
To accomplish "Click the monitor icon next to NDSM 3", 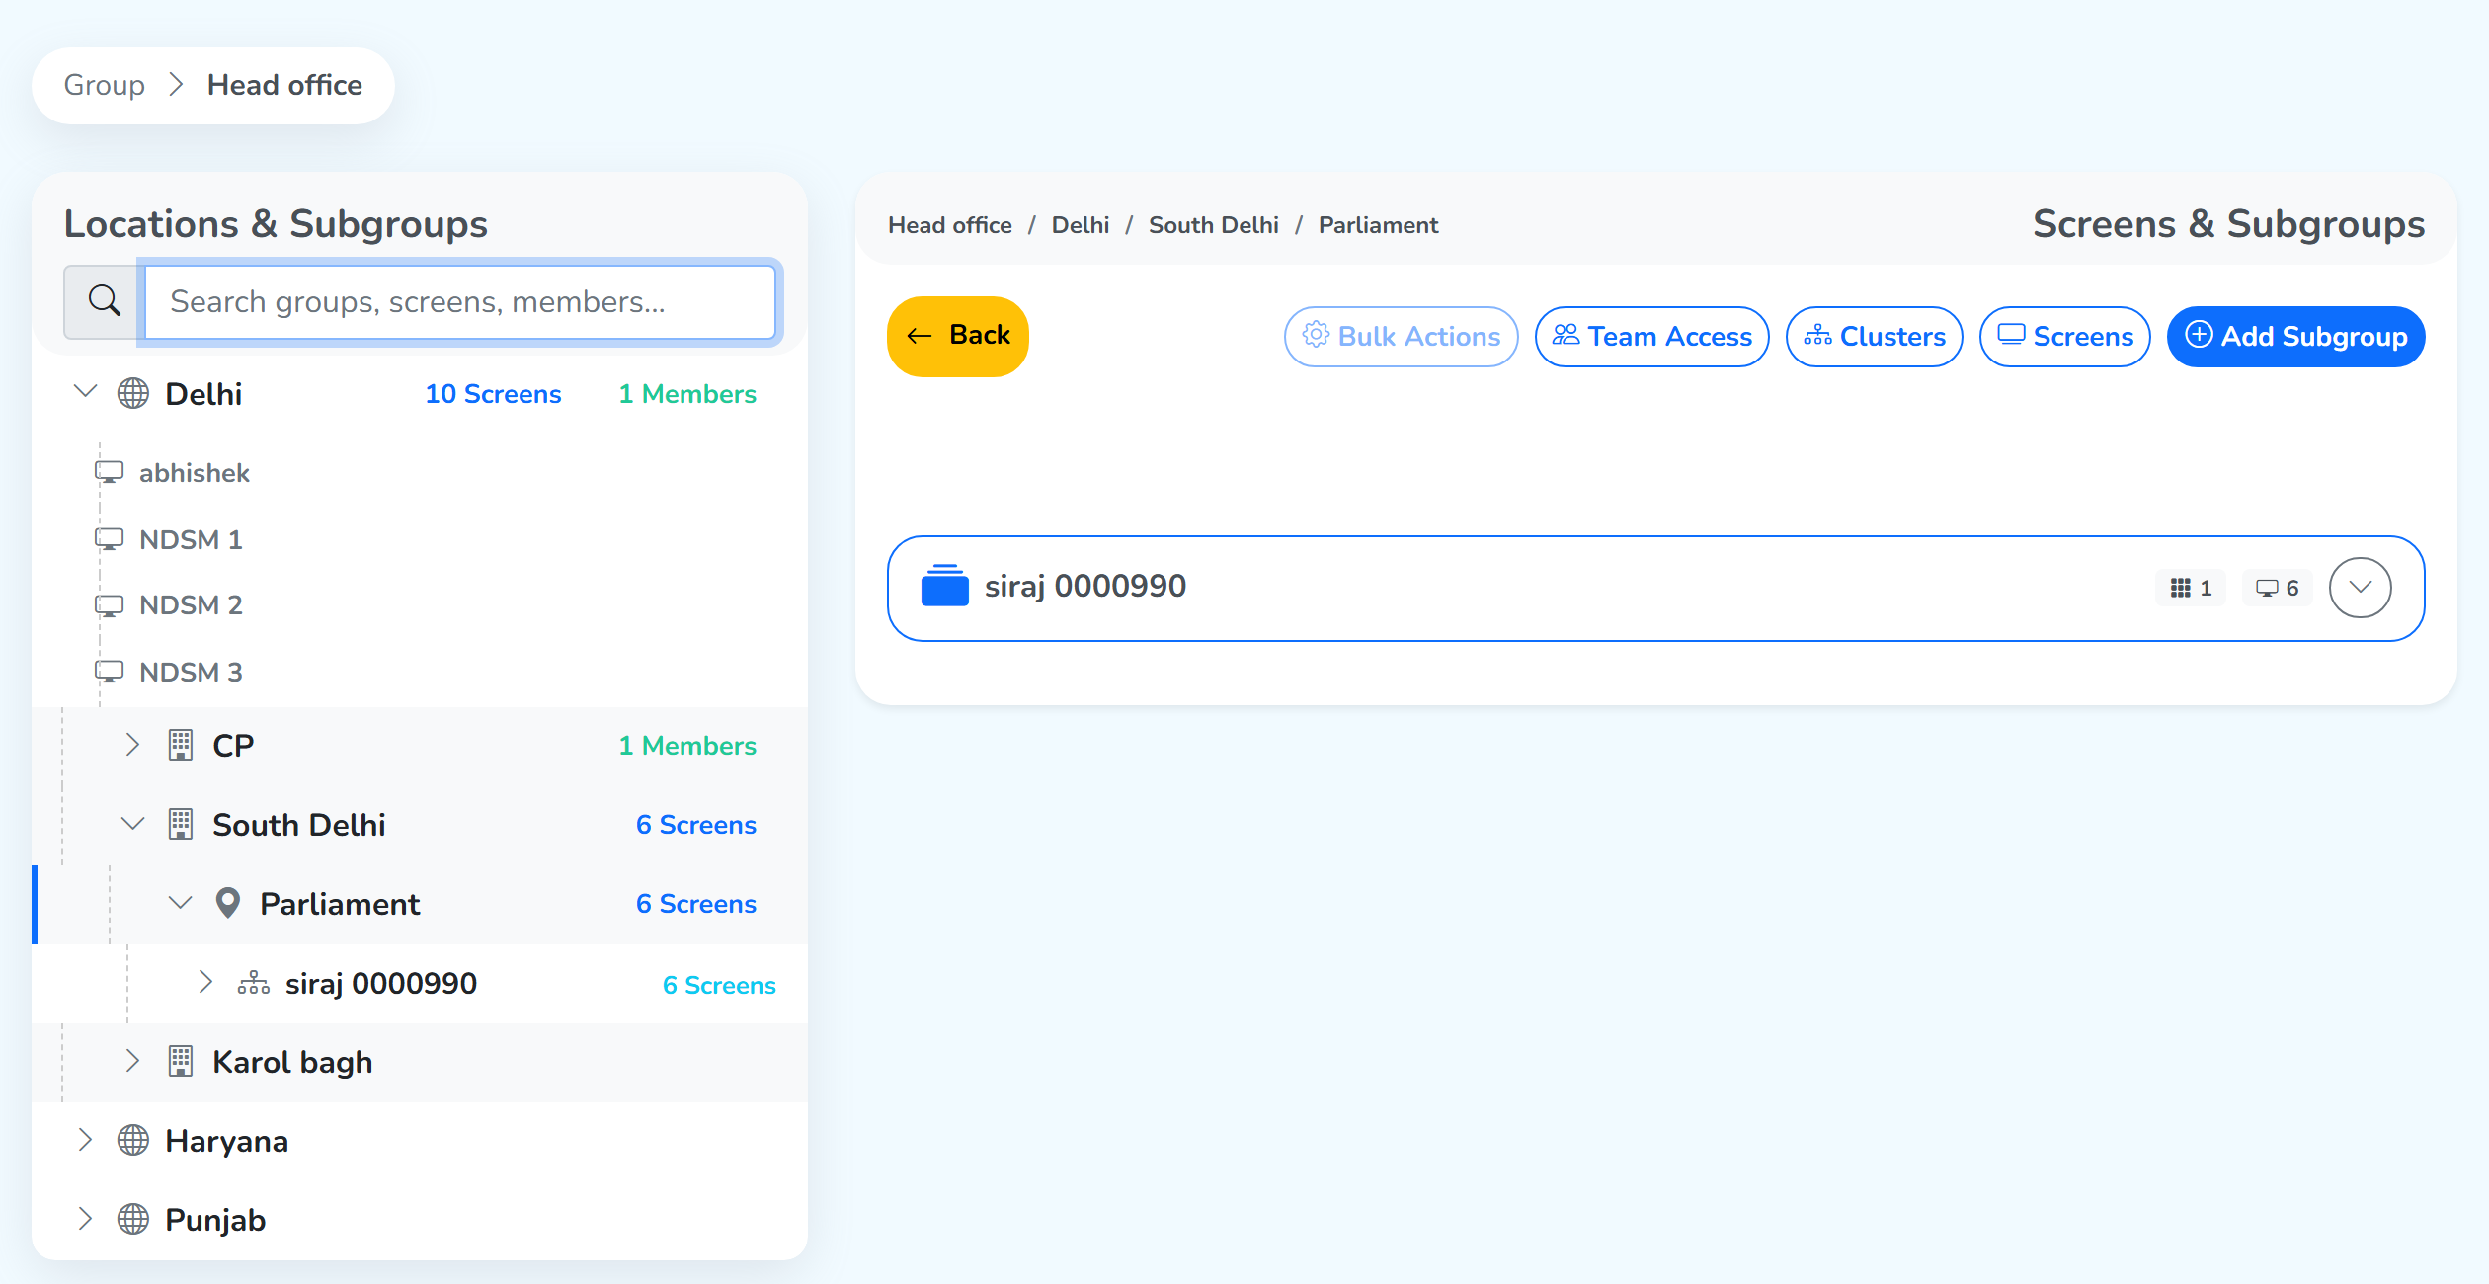I will (109, 672).
